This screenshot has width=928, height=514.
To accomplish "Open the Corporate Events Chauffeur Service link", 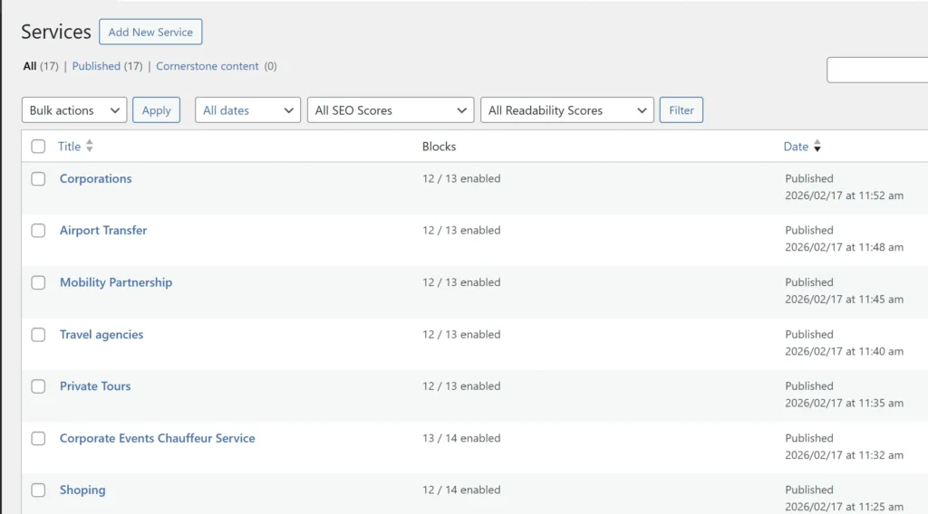I will tap(157, 438).
